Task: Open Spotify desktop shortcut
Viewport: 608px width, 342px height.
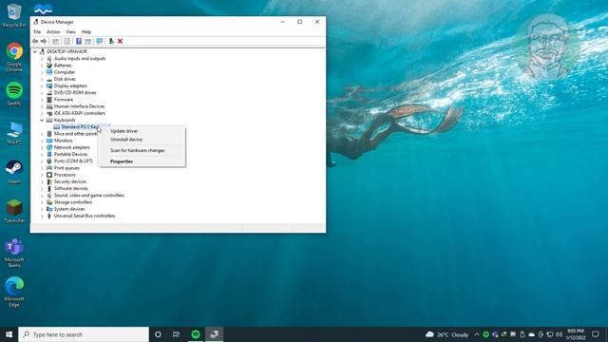Action: point(14,94)
